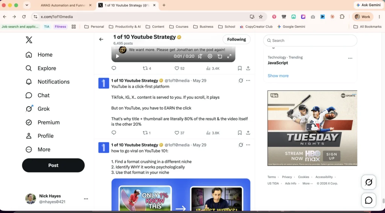This screenshot has height=213, width=385.
Task: Switch to AWAG Automation and Funnel tab
Action: coord(63,5)
